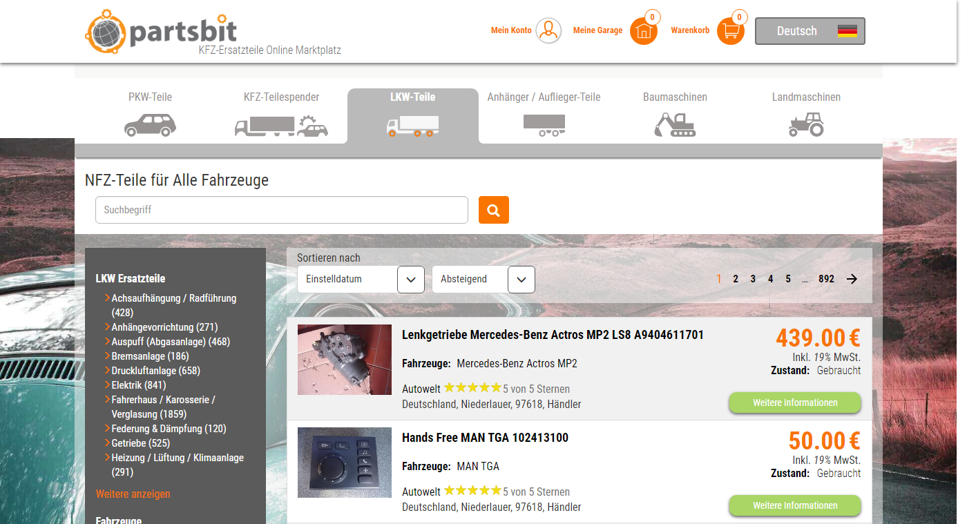Click the 439.00 € price
The height and width of the screenshot is (524, 967).
tap(818, 338)
